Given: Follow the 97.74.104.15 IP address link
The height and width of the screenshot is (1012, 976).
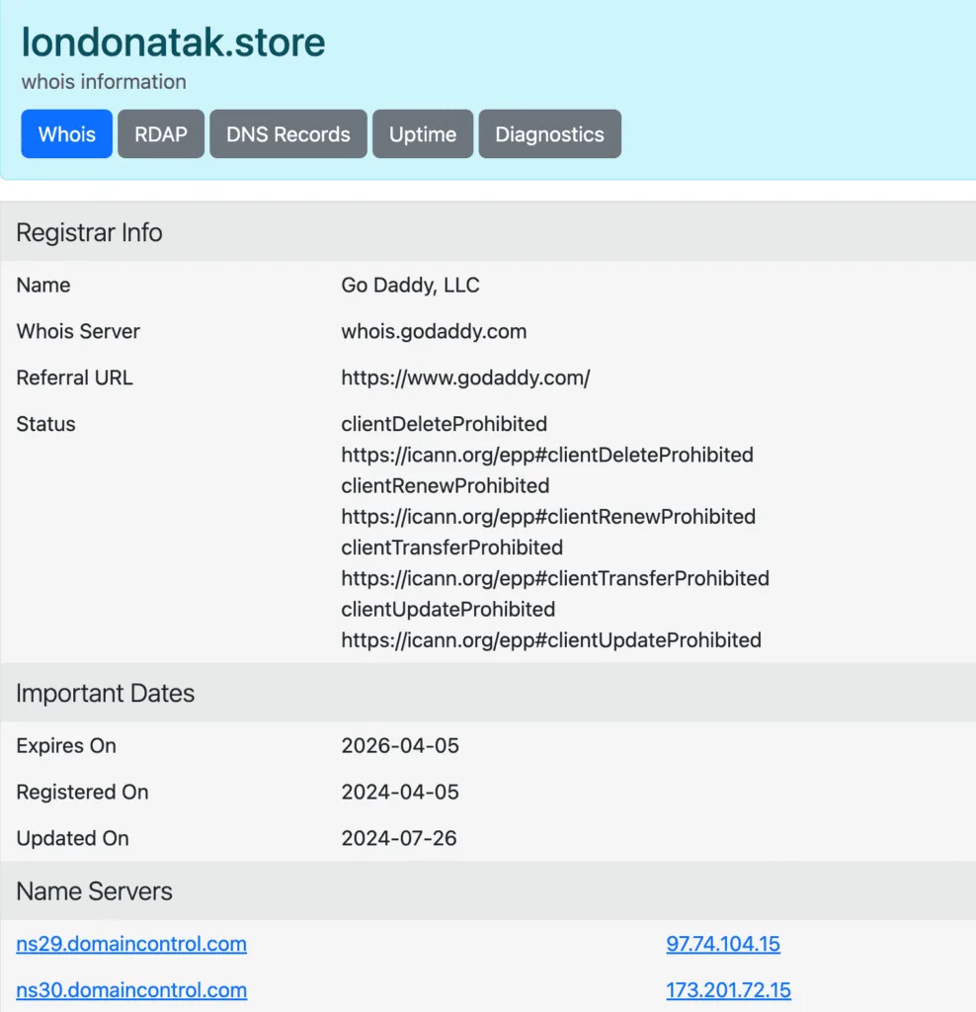Looking at the screenshot, I should 723,944.
